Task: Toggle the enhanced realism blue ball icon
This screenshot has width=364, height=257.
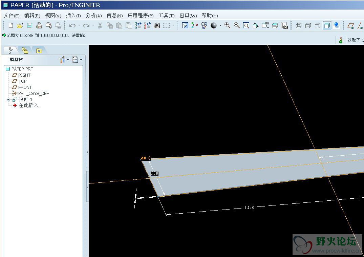Action: pos(336,25)
